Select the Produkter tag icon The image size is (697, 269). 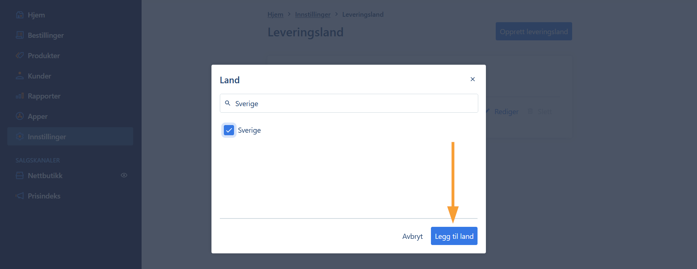[x=20, y=56]
